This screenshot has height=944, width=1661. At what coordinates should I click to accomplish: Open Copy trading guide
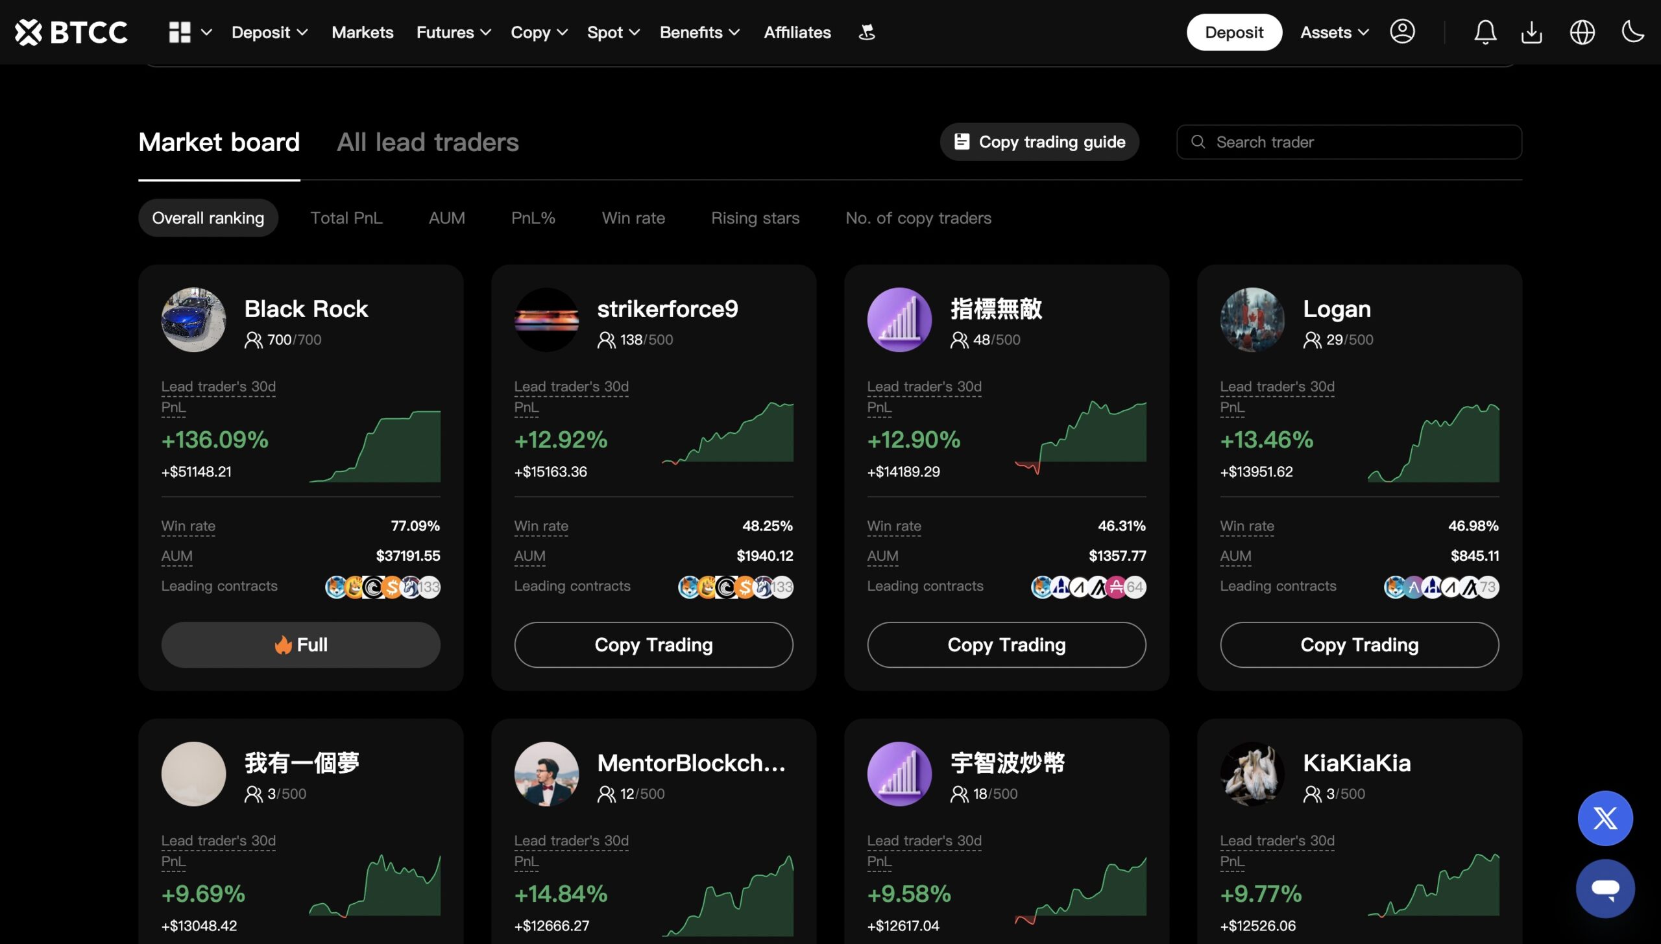[x=1039, y=142]
